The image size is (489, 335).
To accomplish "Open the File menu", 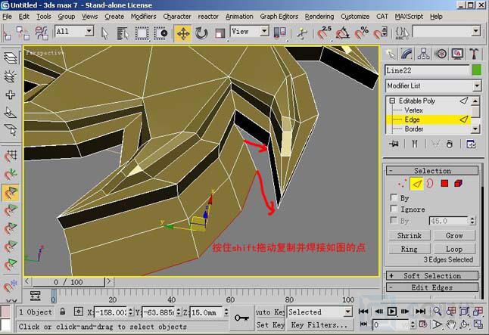I will 7,17.
